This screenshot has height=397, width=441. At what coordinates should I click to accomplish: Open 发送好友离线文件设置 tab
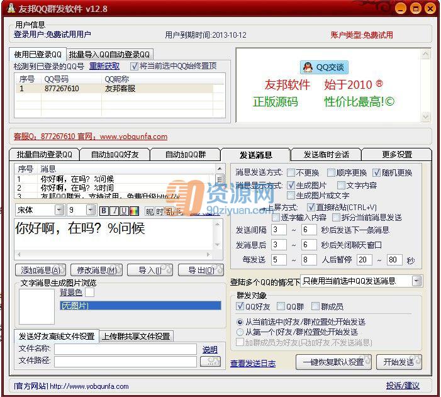[x=57, y=336]
